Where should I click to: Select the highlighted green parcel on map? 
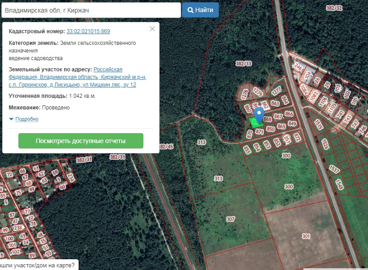point(255,123)
